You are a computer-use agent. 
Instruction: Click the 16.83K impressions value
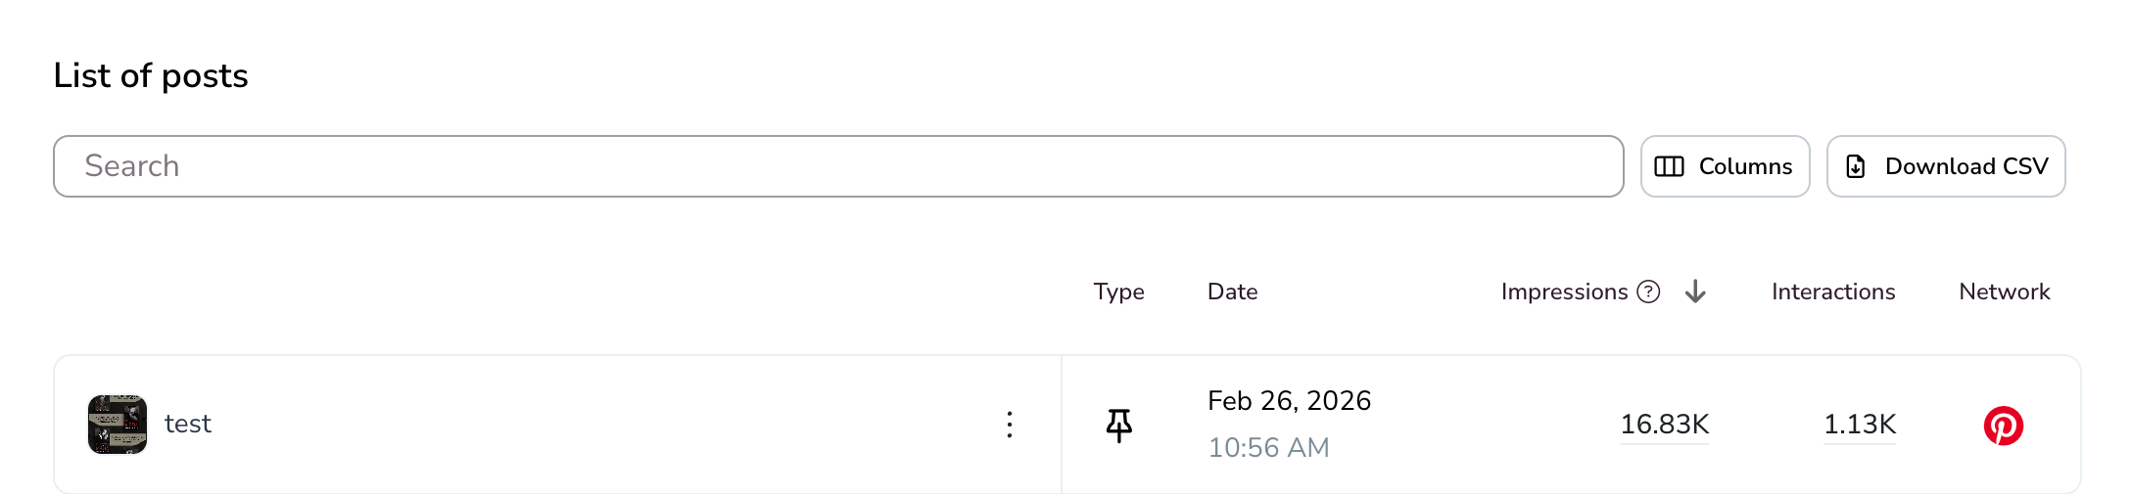coord(1665,425)
